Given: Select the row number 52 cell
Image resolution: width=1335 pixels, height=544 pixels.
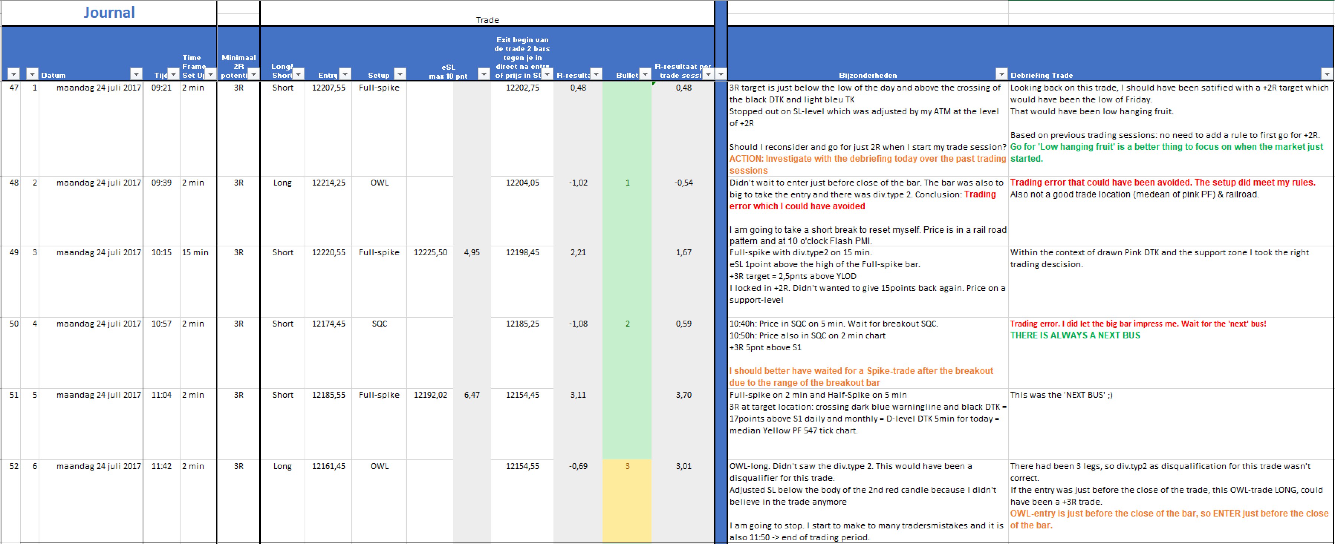Looking at the screenshot, I should coord(12,501).
